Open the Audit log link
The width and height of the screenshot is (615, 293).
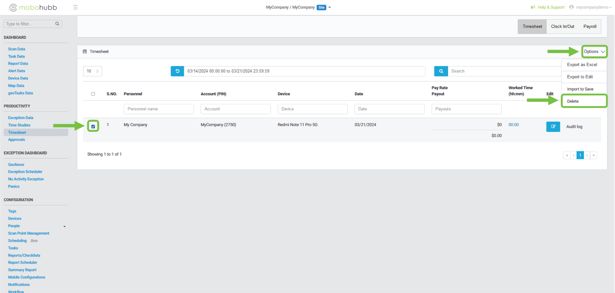(x=574, y=127)
